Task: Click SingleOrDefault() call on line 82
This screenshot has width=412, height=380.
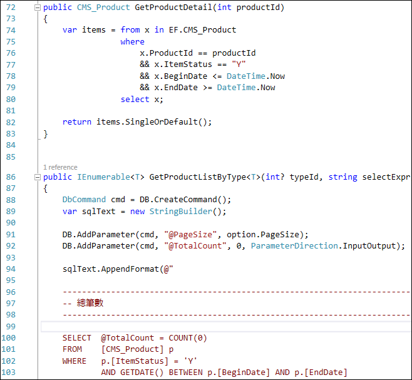Action: pos(166,122)
